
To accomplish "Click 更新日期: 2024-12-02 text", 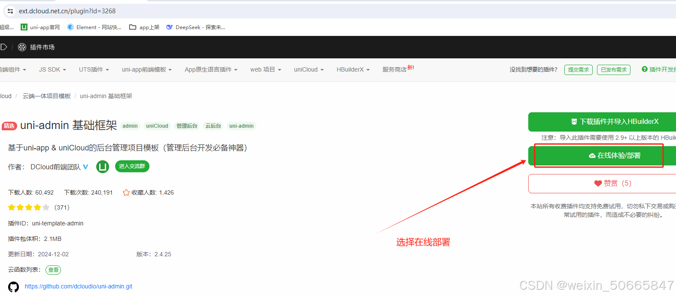I will tap(38, 254).
